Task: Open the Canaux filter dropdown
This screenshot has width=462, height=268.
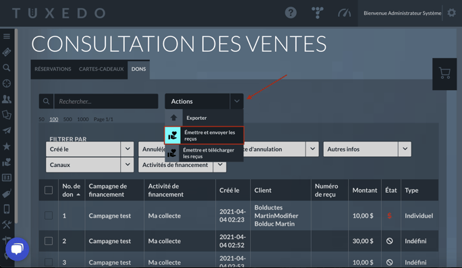Action: tap(90, 165)
